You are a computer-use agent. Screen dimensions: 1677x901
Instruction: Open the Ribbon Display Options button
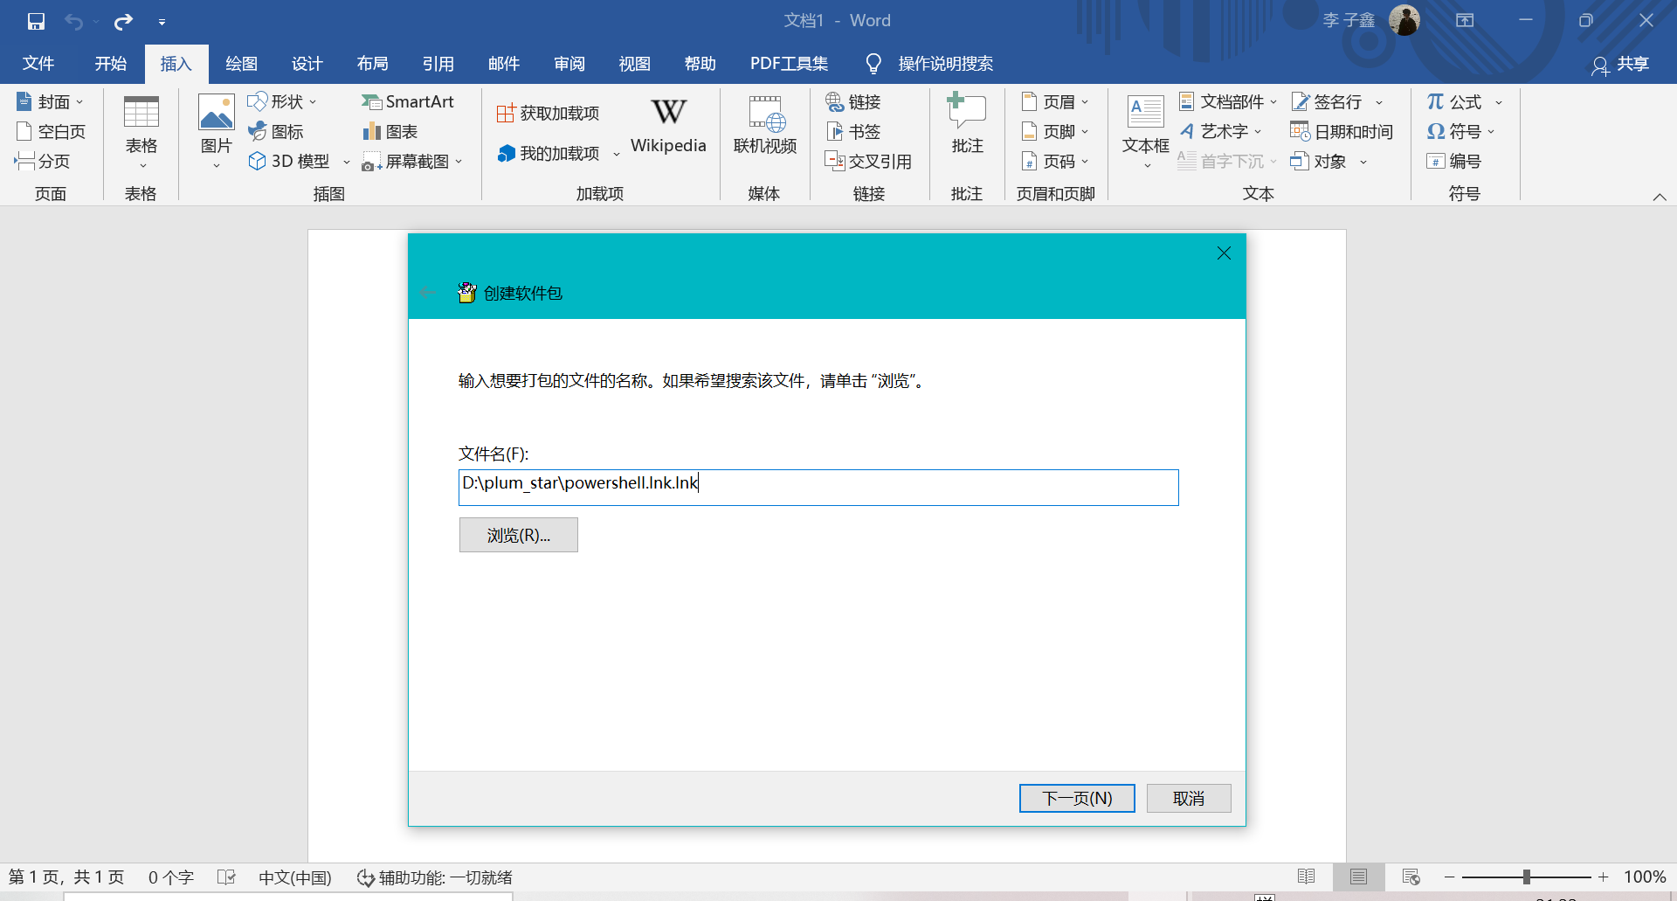(x=1465, y=21)
